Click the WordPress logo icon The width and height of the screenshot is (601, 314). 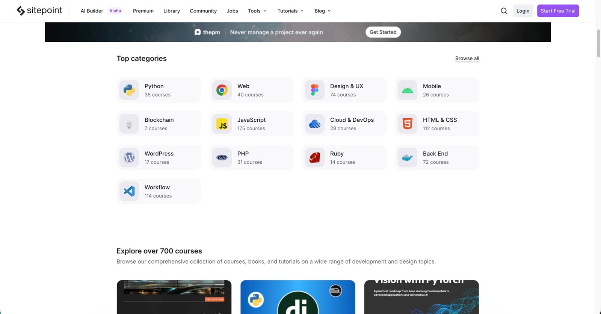[x=129, y=158]
